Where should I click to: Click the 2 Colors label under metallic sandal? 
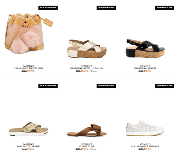coord(93,71)
